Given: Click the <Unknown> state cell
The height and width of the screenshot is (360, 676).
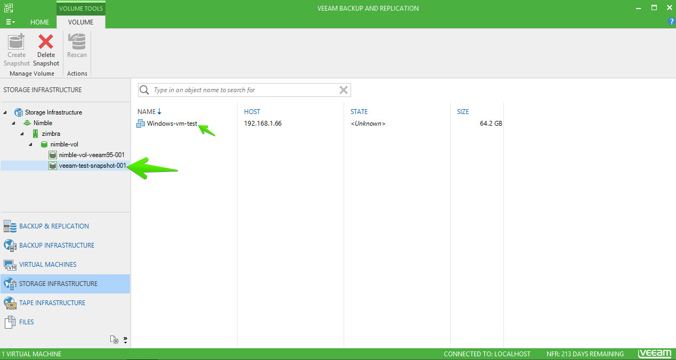Looking at the screenshot, I should tap(368, 124).
